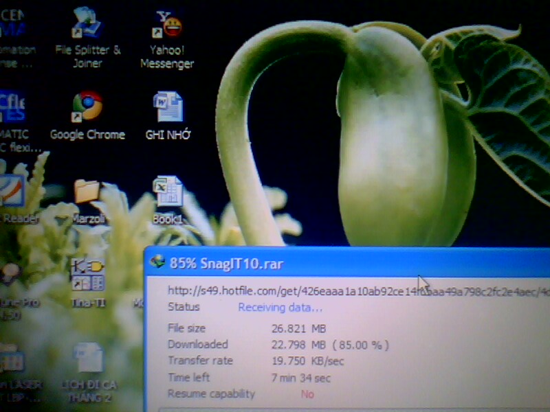Image resolution: width=550 pixels, height=412 pixels.
Task: Click the 7 min 34 sec time left value
Action: 301,378
